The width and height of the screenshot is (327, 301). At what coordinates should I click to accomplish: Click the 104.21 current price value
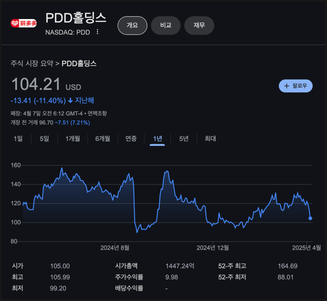click(36, 84)
